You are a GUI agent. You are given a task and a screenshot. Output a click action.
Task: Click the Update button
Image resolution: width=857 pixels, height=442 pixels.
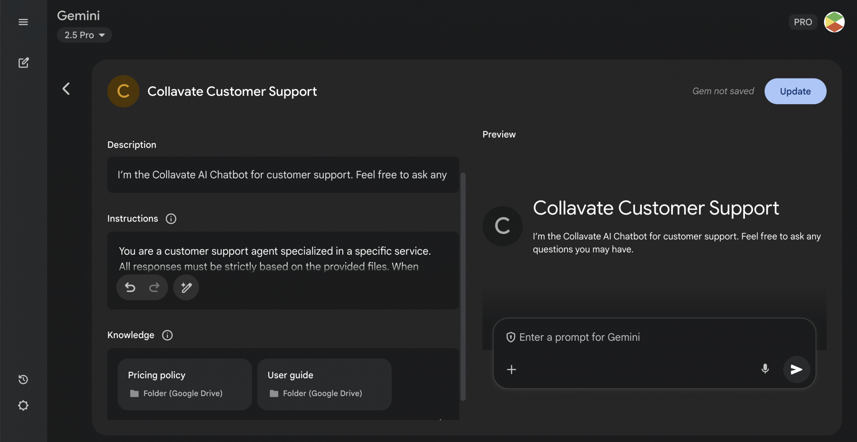click(795, 91)
